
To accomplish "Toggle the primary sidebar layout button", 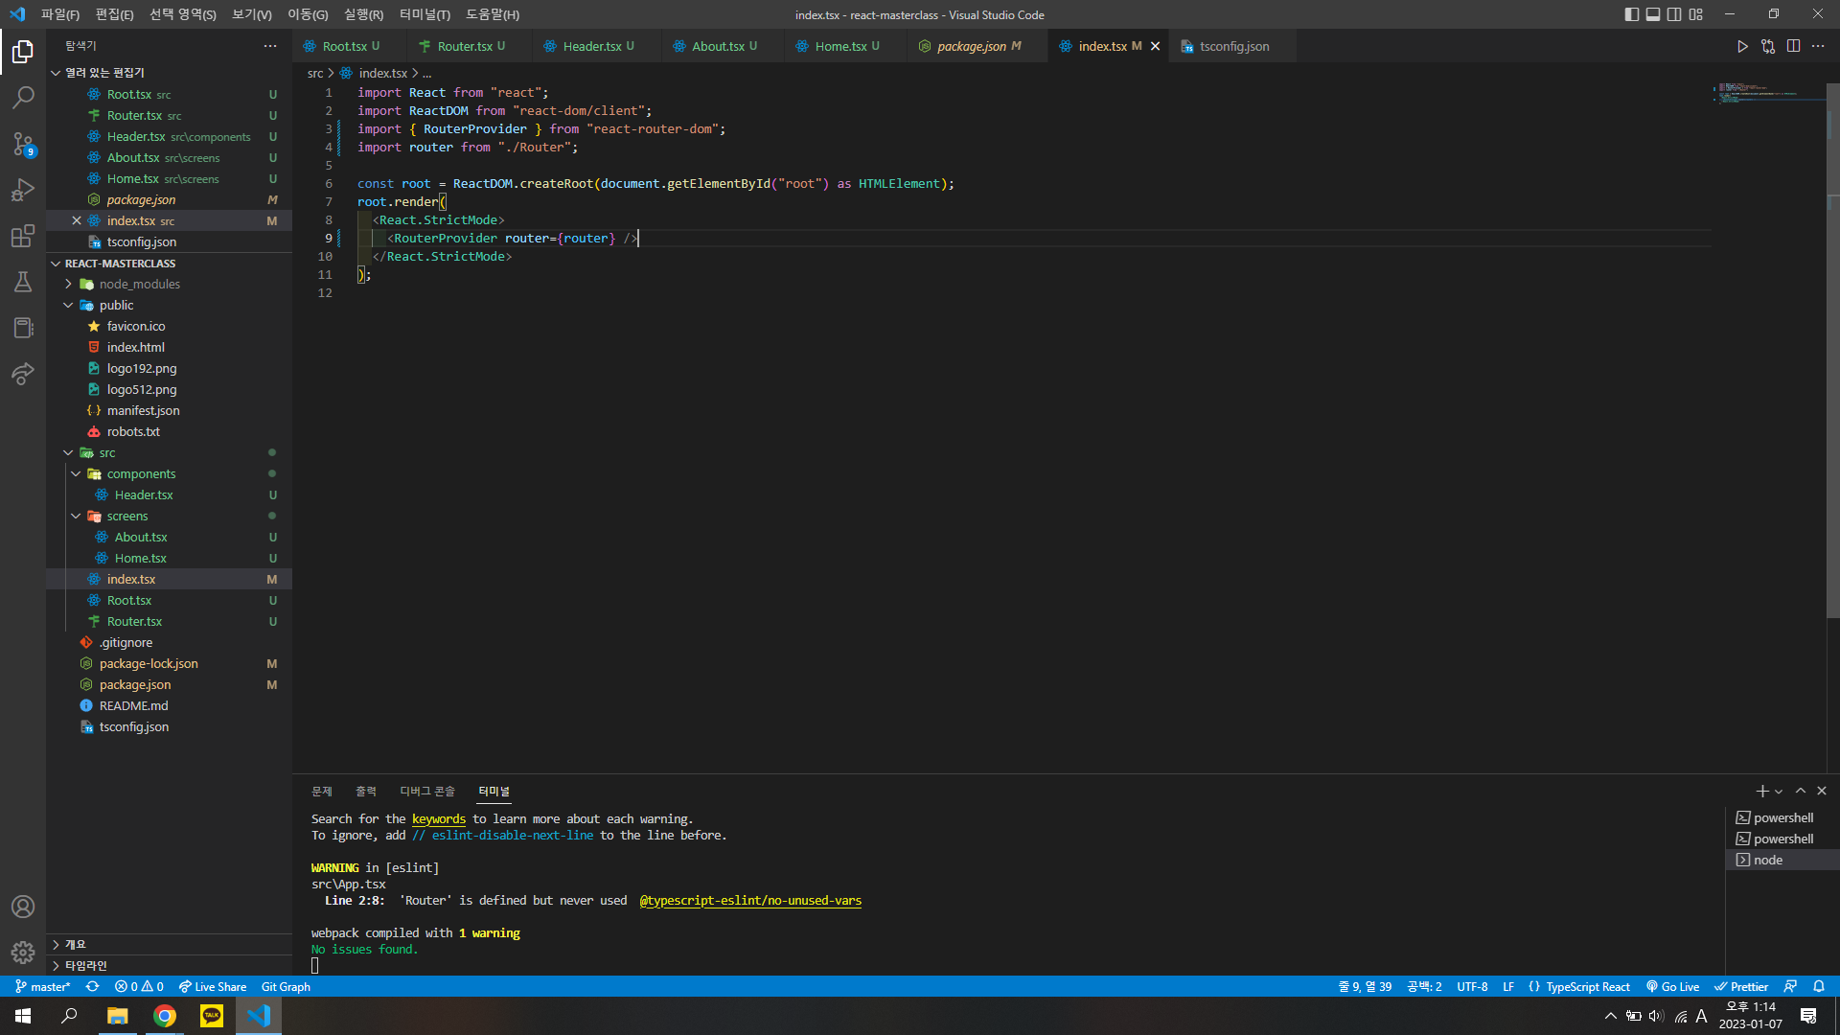I will [x=1632, y=14].
